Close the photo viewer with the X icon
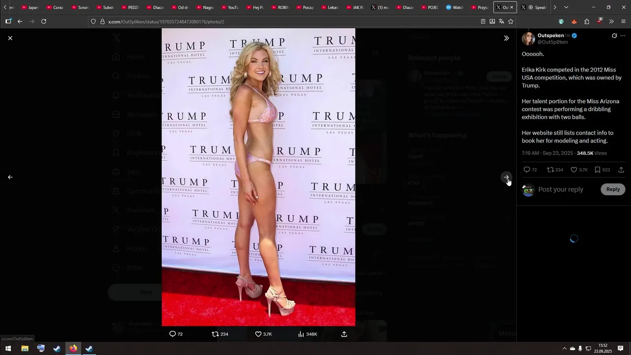The height and width of the screenshot is (355, 631). (10, 38)
